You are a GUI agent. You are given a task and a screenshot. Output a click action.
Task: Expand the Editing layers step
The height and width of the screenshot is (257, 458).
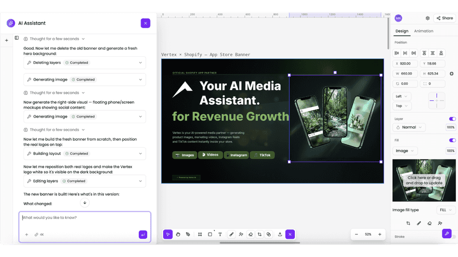pos(85,181)
